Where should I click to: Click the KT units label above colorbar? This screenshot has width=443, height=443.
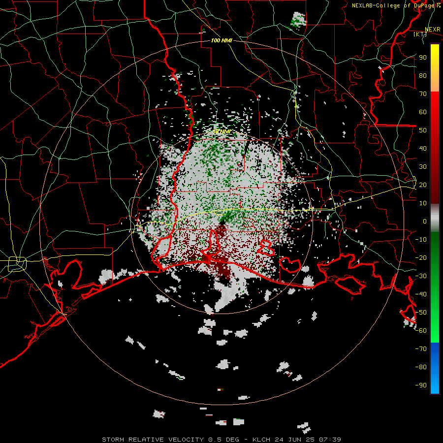click(420, 34)
